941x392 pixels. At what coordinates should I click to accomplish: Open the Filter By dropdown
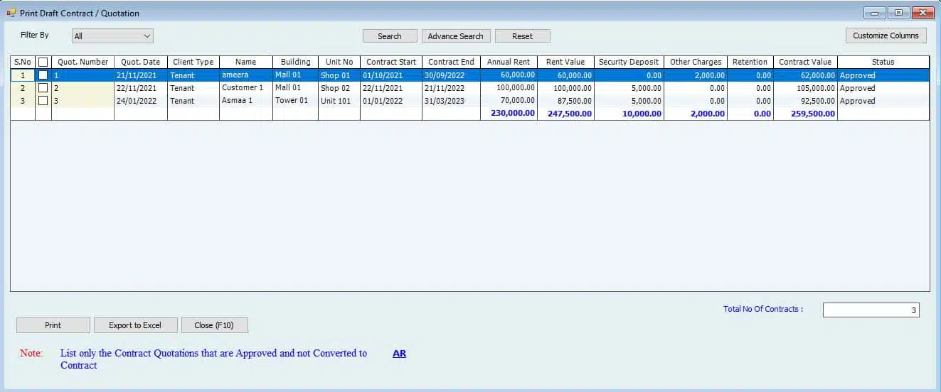pyautogui.click(x=112, y=36)
